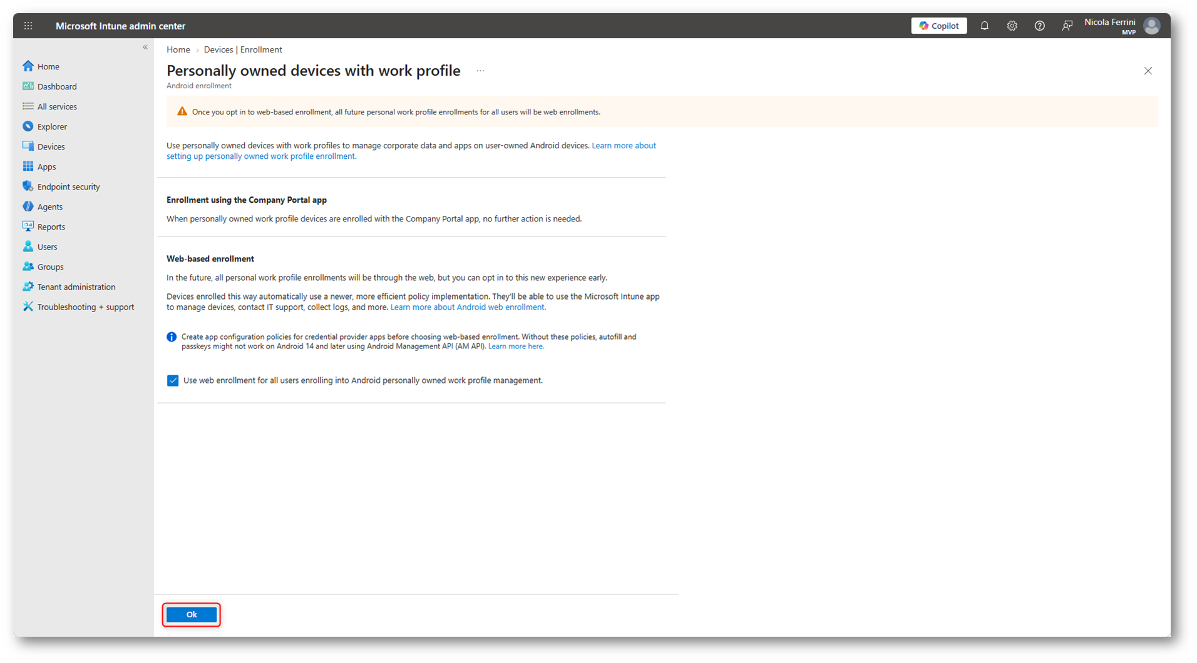
Task: Uncheck the Use web enrollment checkbox
Action: pos(173,380)
